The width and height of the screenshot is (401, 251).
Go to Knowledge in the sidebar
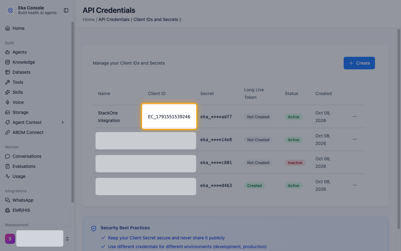35,62
